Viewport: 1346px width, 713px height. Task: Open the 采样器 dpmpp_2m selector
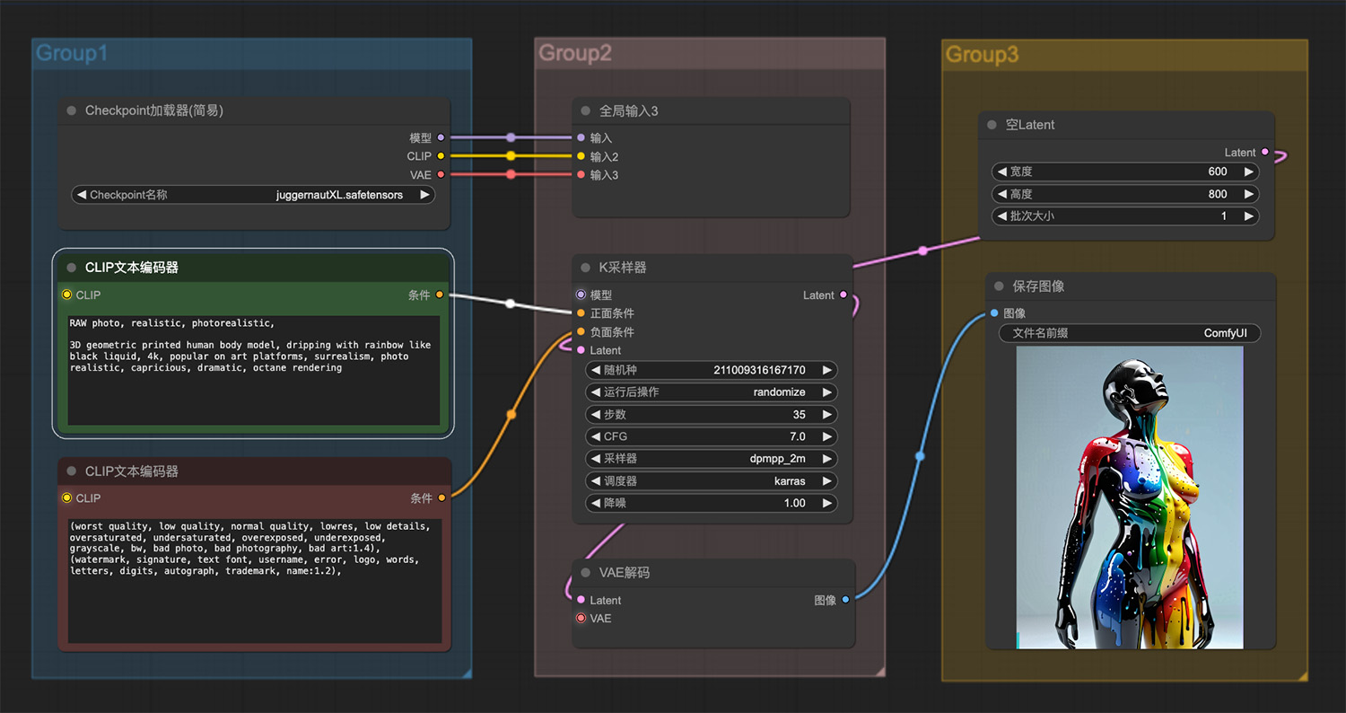[712, 459]
